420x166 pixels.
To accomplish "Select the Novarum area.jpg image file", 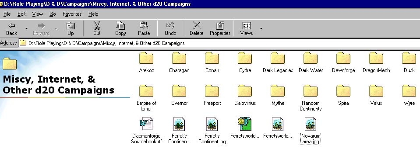I will click(x=311, y=131).
